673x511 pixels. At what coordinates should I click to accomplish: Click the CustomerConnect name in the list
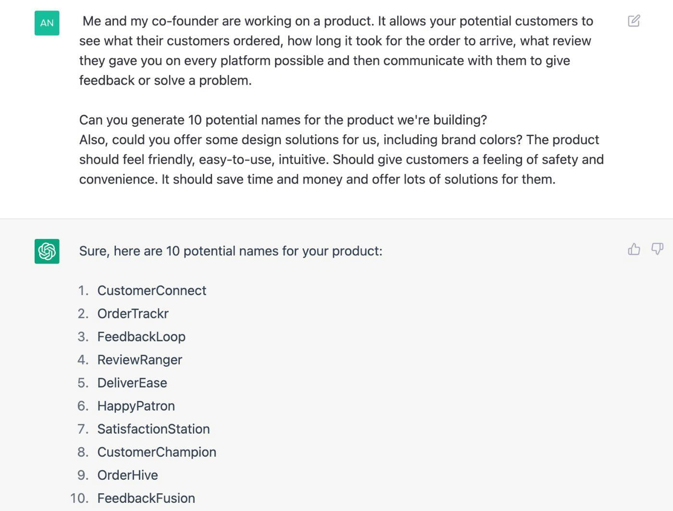pos(151,290)
